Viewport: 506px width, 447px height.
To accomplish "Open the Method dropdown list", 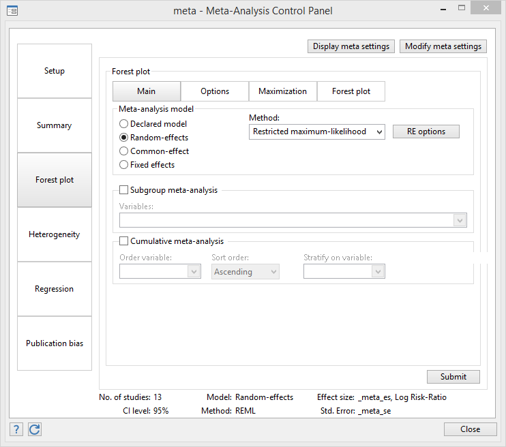I will pos(317,132).
